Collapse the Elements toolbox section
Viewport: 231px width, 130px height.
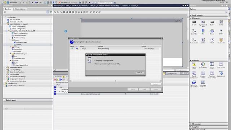pyautogui.click(x=191, y=18)
